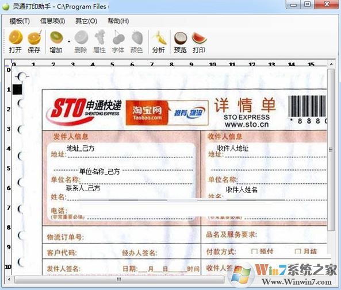Click the horizontal scrollbar left arrow
The image size is (341, 290).
pos(9,279)
